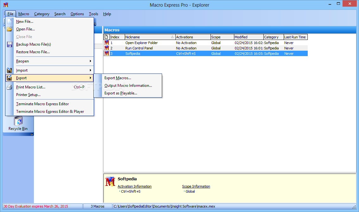Image resolution: width=359 pixels, height=212 pixels.
Task: Click the 3 Macros status bar entry
Action: pos(98,206)
